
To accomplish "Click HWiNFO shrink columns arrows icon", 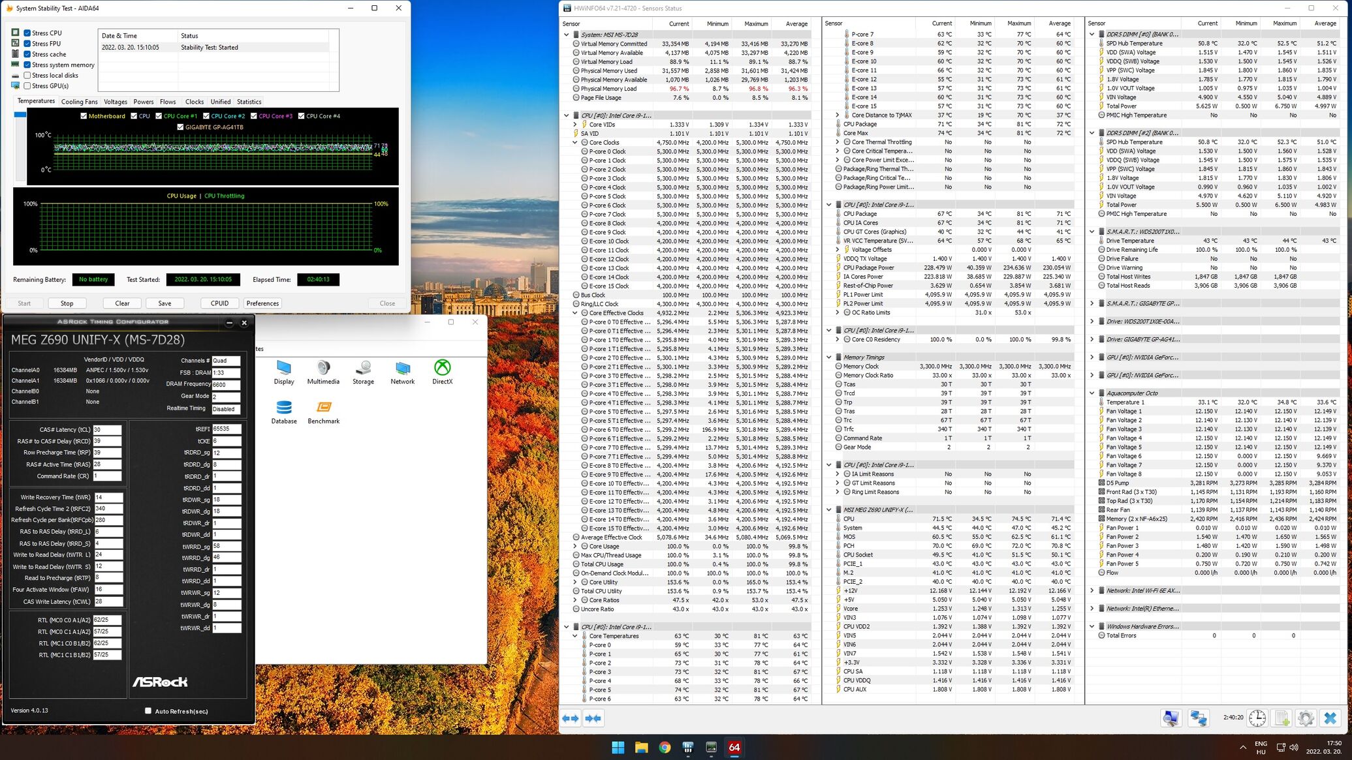I will click(593, 718).
